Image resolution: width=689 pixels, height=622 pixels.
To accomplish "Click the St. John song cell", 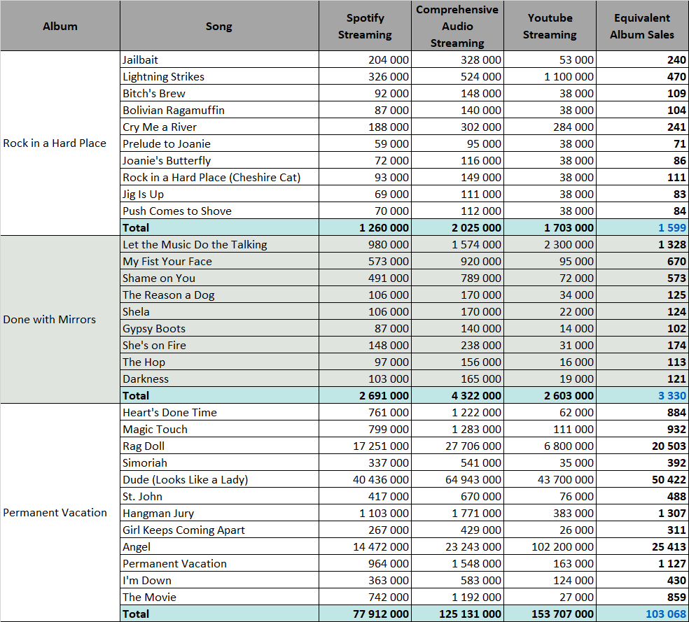I will click(219, 496).
